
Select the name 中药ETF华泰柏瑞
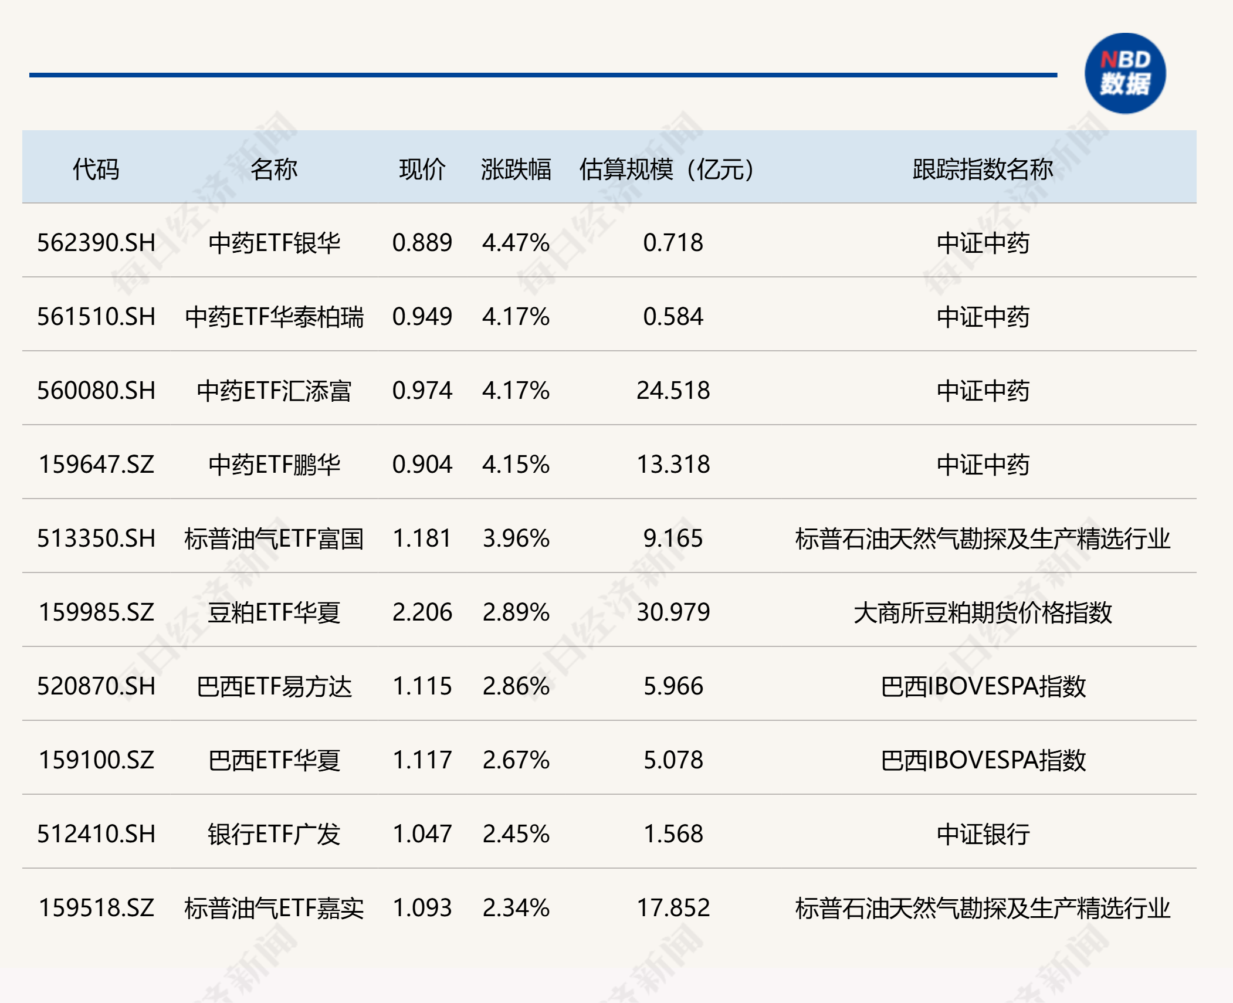(x=274, y=317)
